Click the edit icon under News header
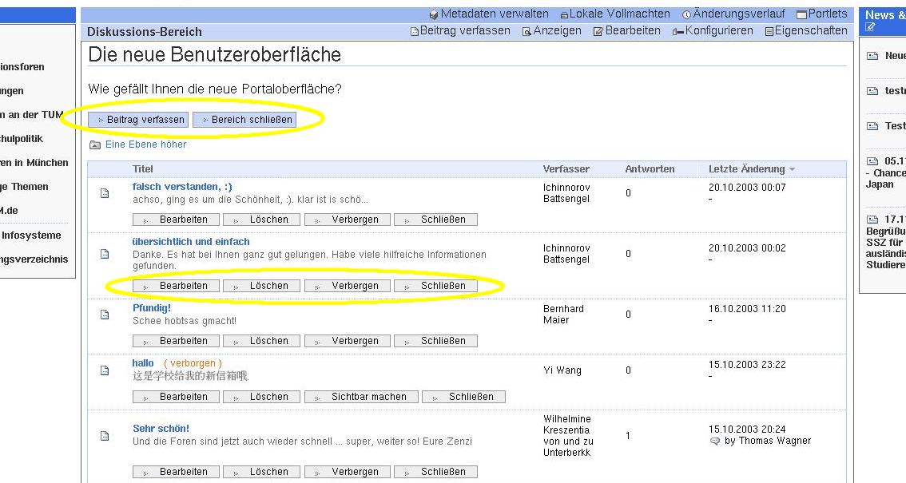The height and width of the screenshot is (483, 906). (871, 27)
